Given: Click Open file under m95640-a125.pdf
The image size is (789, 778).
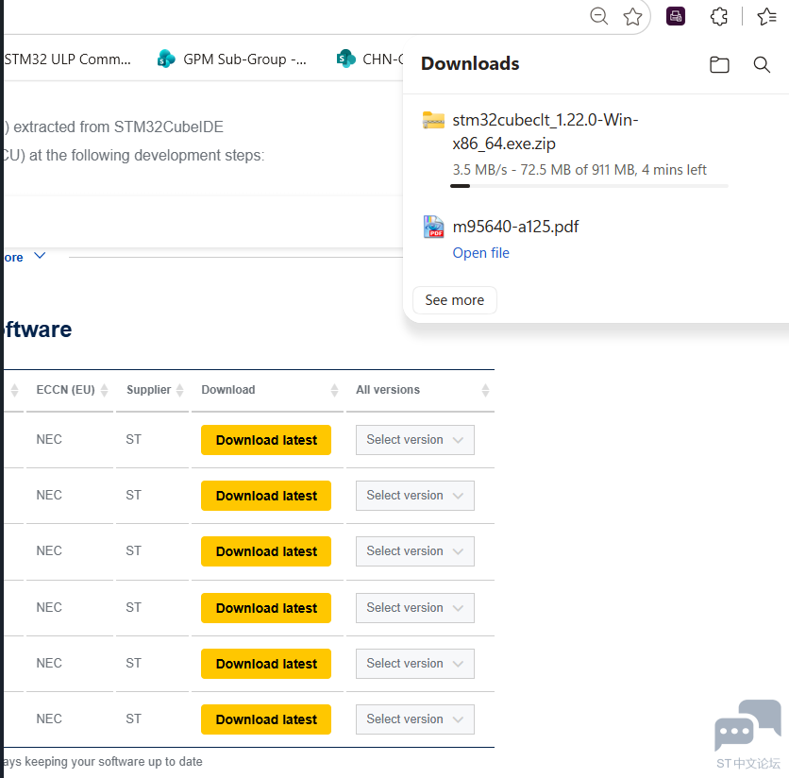Looking at the screenshot, I should pyautogui.click(x=480, y=253).
